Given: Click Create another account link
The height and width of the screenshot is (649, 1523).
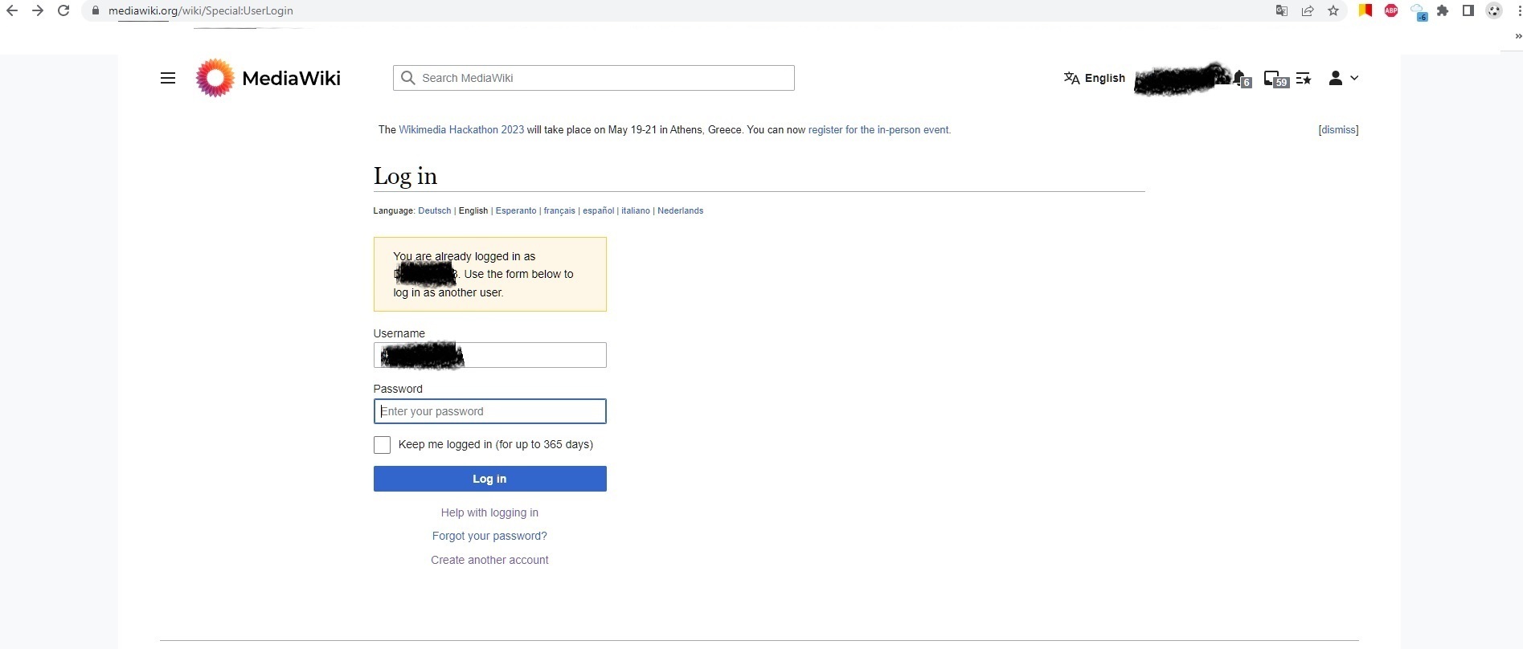Looking at the screenshot, I should (x=489, y=560).
